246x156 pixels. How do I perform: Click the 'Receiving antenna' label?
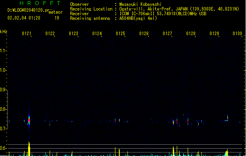pyautogui.click(x=90, y=18)
